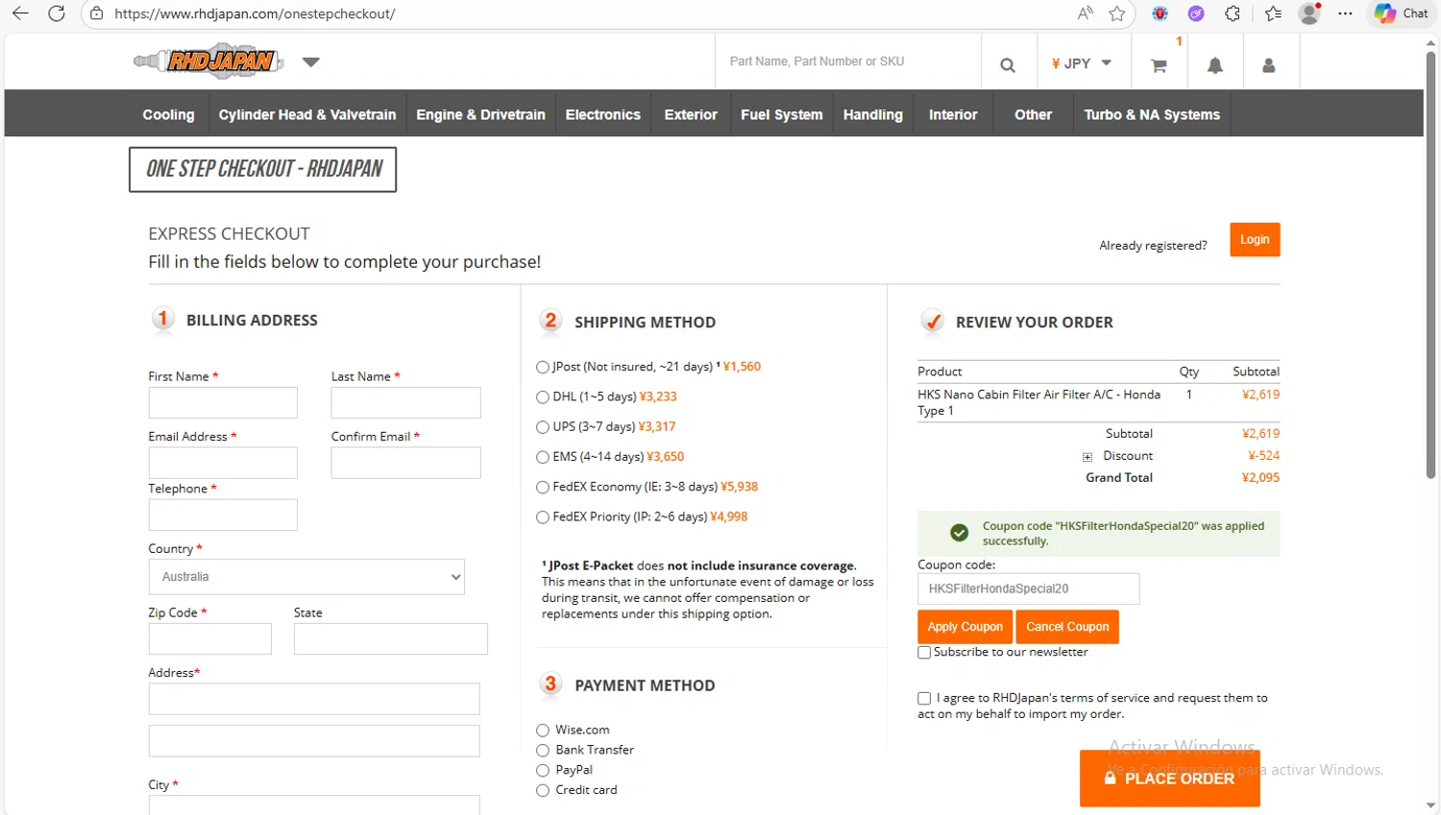The width and height of the screenshot is (1441, 815).
Task: Click the First Name input field
Action: (223, 403)
